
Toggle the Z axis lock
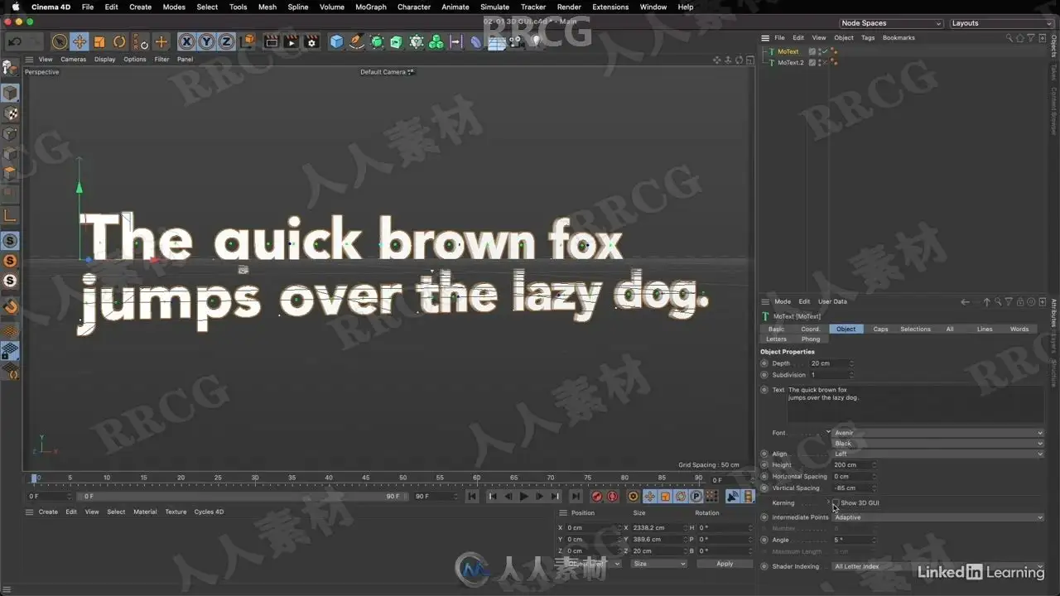coord(226,41)
